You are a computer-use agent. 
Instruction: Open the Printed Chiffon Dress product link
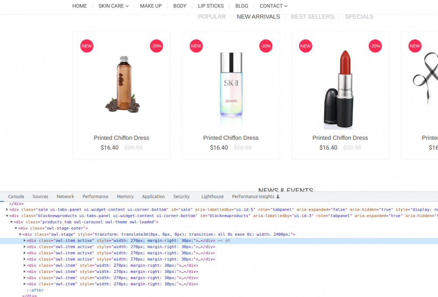coord(121,138)
